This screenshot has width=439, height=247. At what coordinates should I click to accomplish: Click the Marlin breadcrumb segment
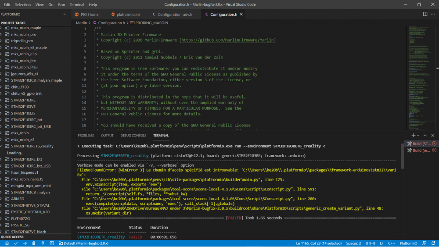tap(82, 23)
